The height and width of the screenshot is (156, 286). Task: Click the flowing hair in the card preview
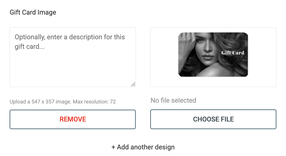click(230, 66)
